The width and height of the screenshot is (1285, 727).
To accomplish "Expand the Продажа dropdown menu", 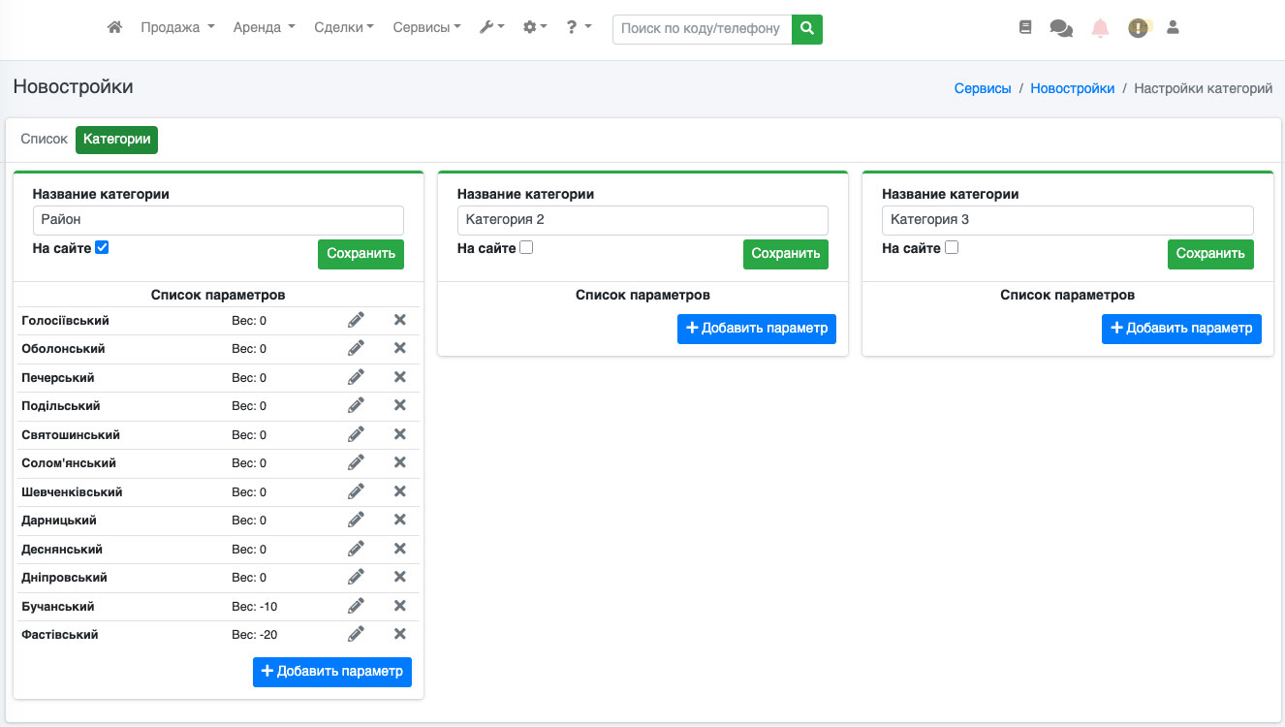I will pyautogui.click(x=177, y=28).
